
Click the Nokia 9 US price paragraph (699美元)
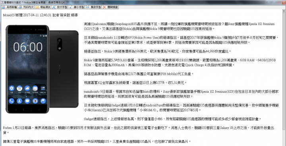click(157, 51)
